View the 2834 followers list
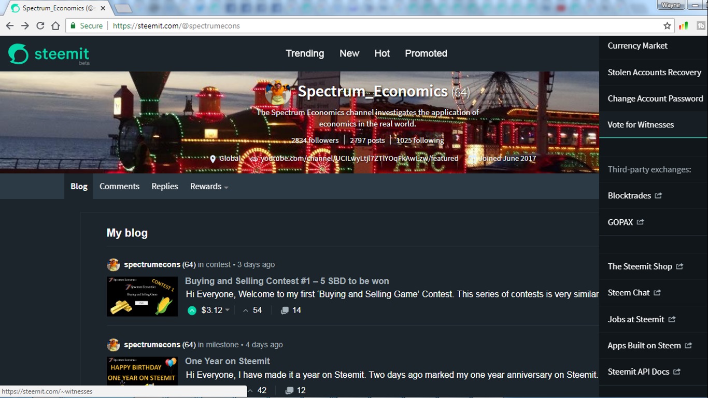The image size is (708, 398). (315, 140)
